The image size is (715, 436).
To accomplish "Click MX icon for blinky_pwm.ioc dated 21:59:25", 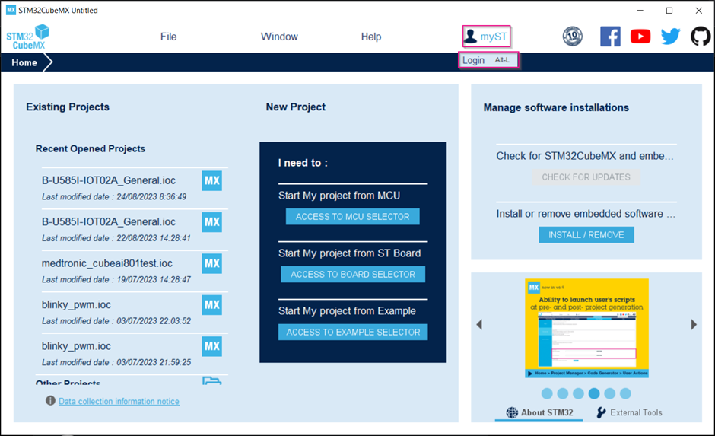I will point(212,346).
